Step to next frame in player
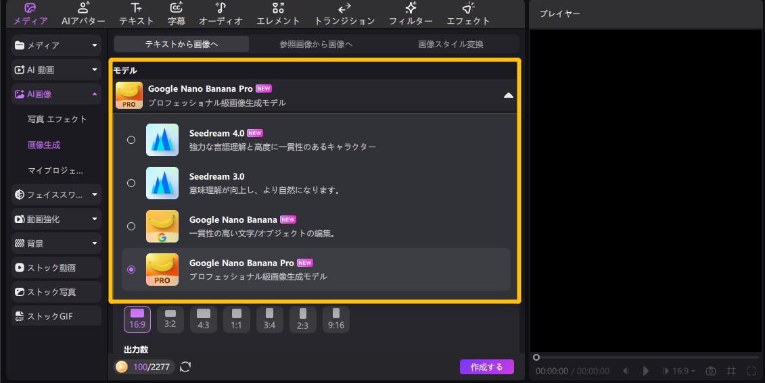 (666, 371)
